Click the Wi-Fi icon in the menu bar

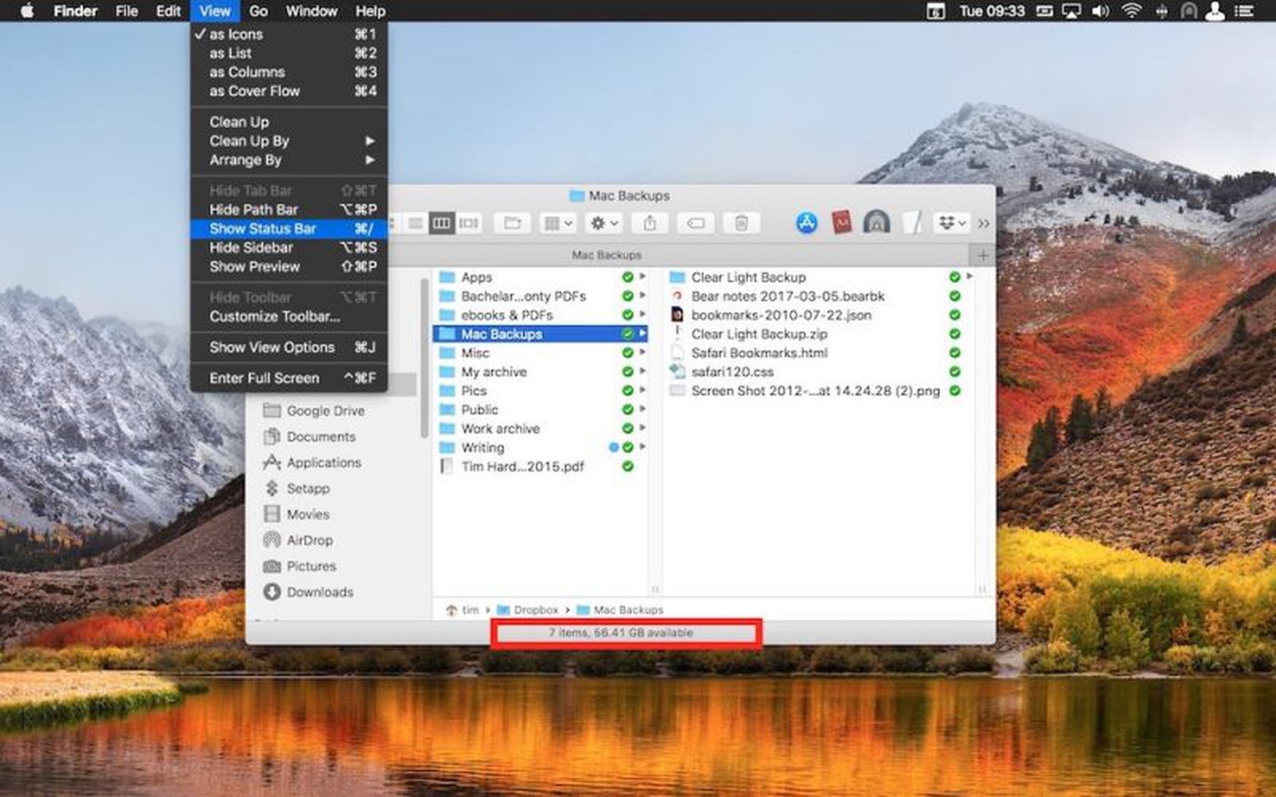point(1131,11)
